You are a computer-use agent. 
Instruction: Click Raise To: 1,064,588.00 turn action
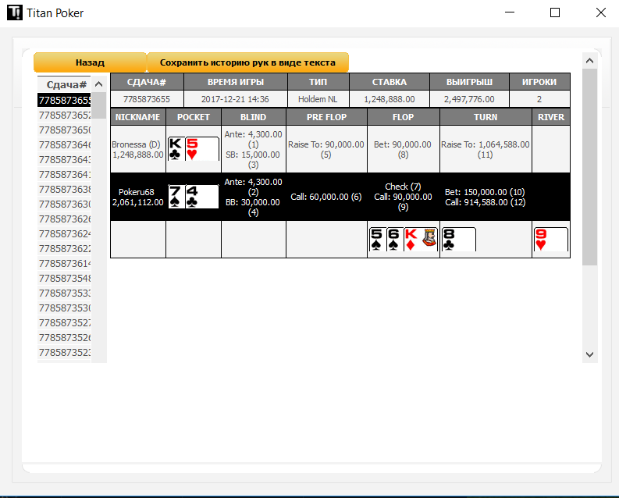tap(486, 150)
